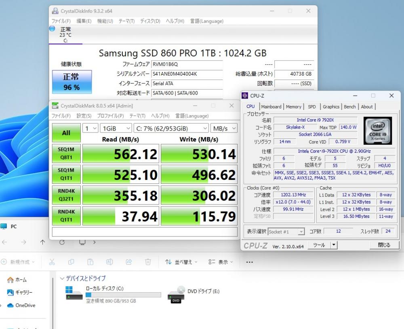Open the Profile menu in CrystalDiskMark
404x329 pixels.
[110, 116]
